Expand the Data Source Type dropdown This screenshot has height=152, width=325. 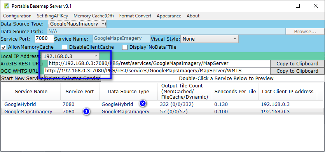click(x=77, y=24)
